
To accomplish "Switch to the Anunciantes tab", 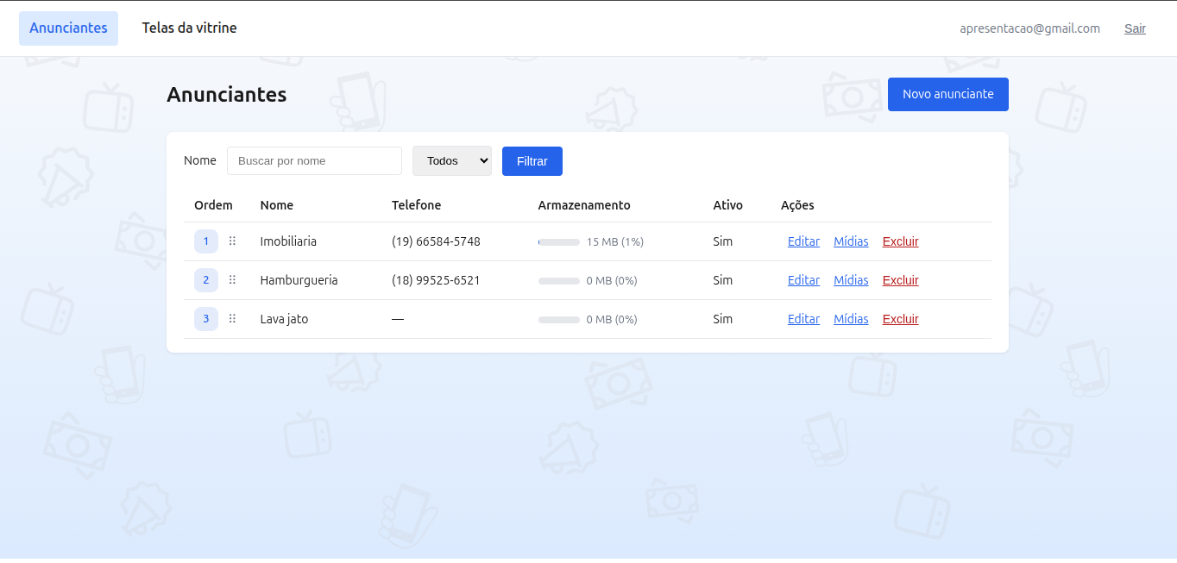I will (x=68, y=28).
